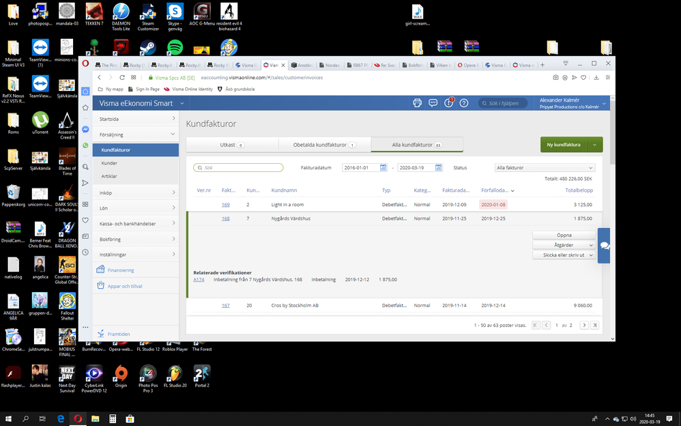The height and width of the screenshot is (426, 681).
Task: Click the print icon in Visma header
Action: pyautogui.click(x=417, y=103)
